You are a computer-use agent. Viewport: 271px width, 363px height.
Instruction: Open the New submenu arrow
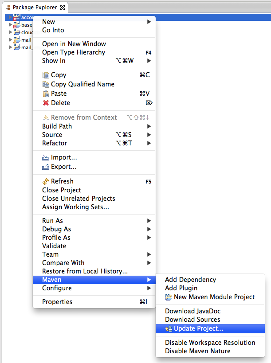point(149,22)
